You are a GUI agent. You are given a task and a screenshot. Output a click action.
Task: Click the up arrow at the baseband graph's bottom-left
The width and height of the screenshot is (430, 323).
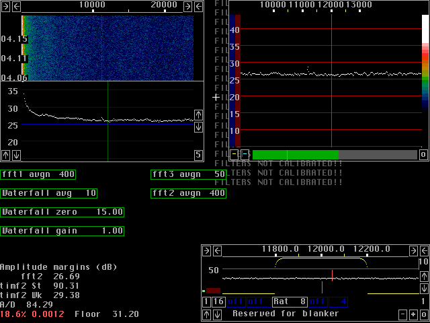[x=206, y=314]
